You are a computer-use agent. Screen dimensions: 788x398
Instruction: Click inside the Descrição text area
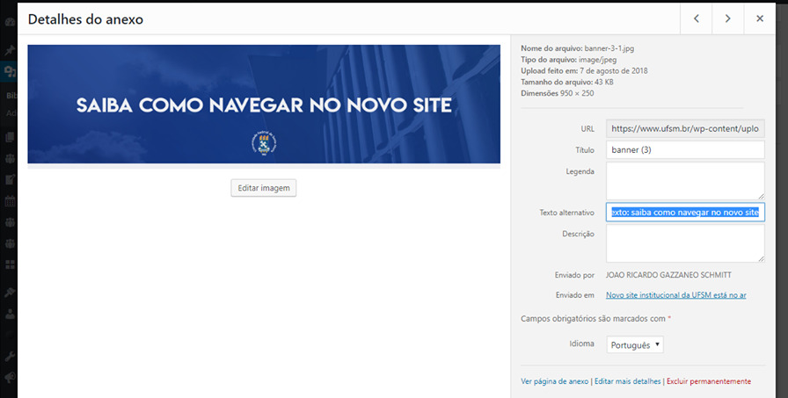pos(685,243)
